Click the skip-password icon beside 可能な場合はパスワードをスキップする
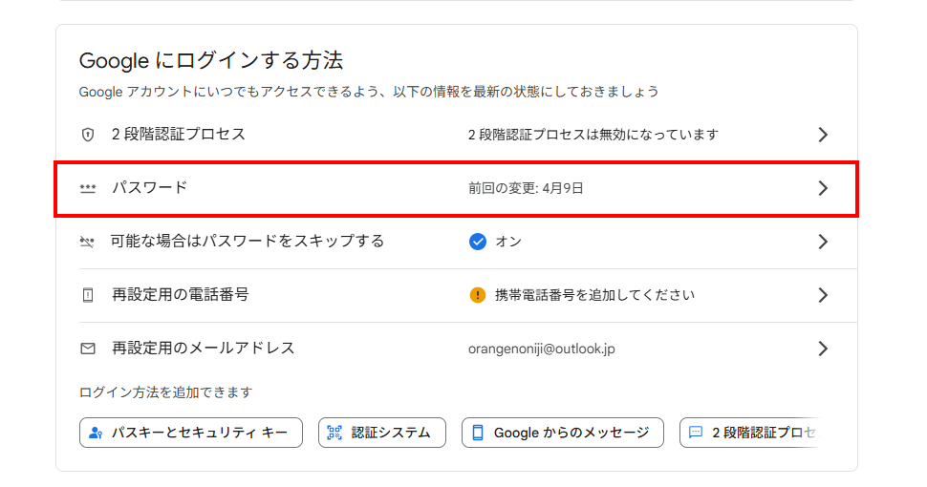The height and width of the screenshot is (487, 927). [88, 242]
